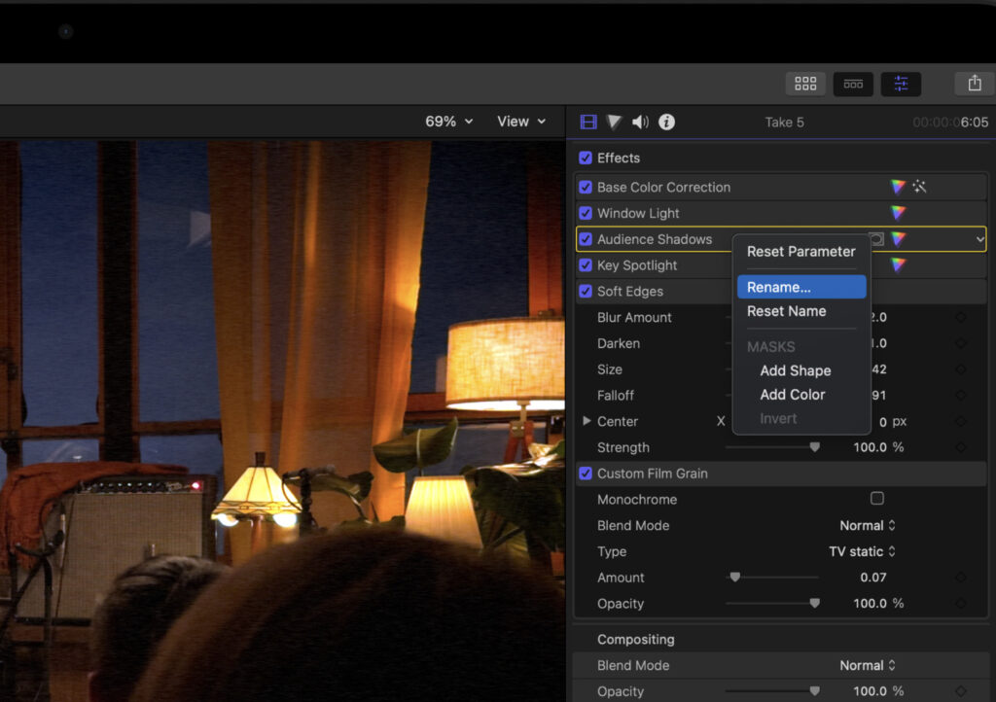Click the share export icon
Screen dimensions: 996x702
(975, 84)
